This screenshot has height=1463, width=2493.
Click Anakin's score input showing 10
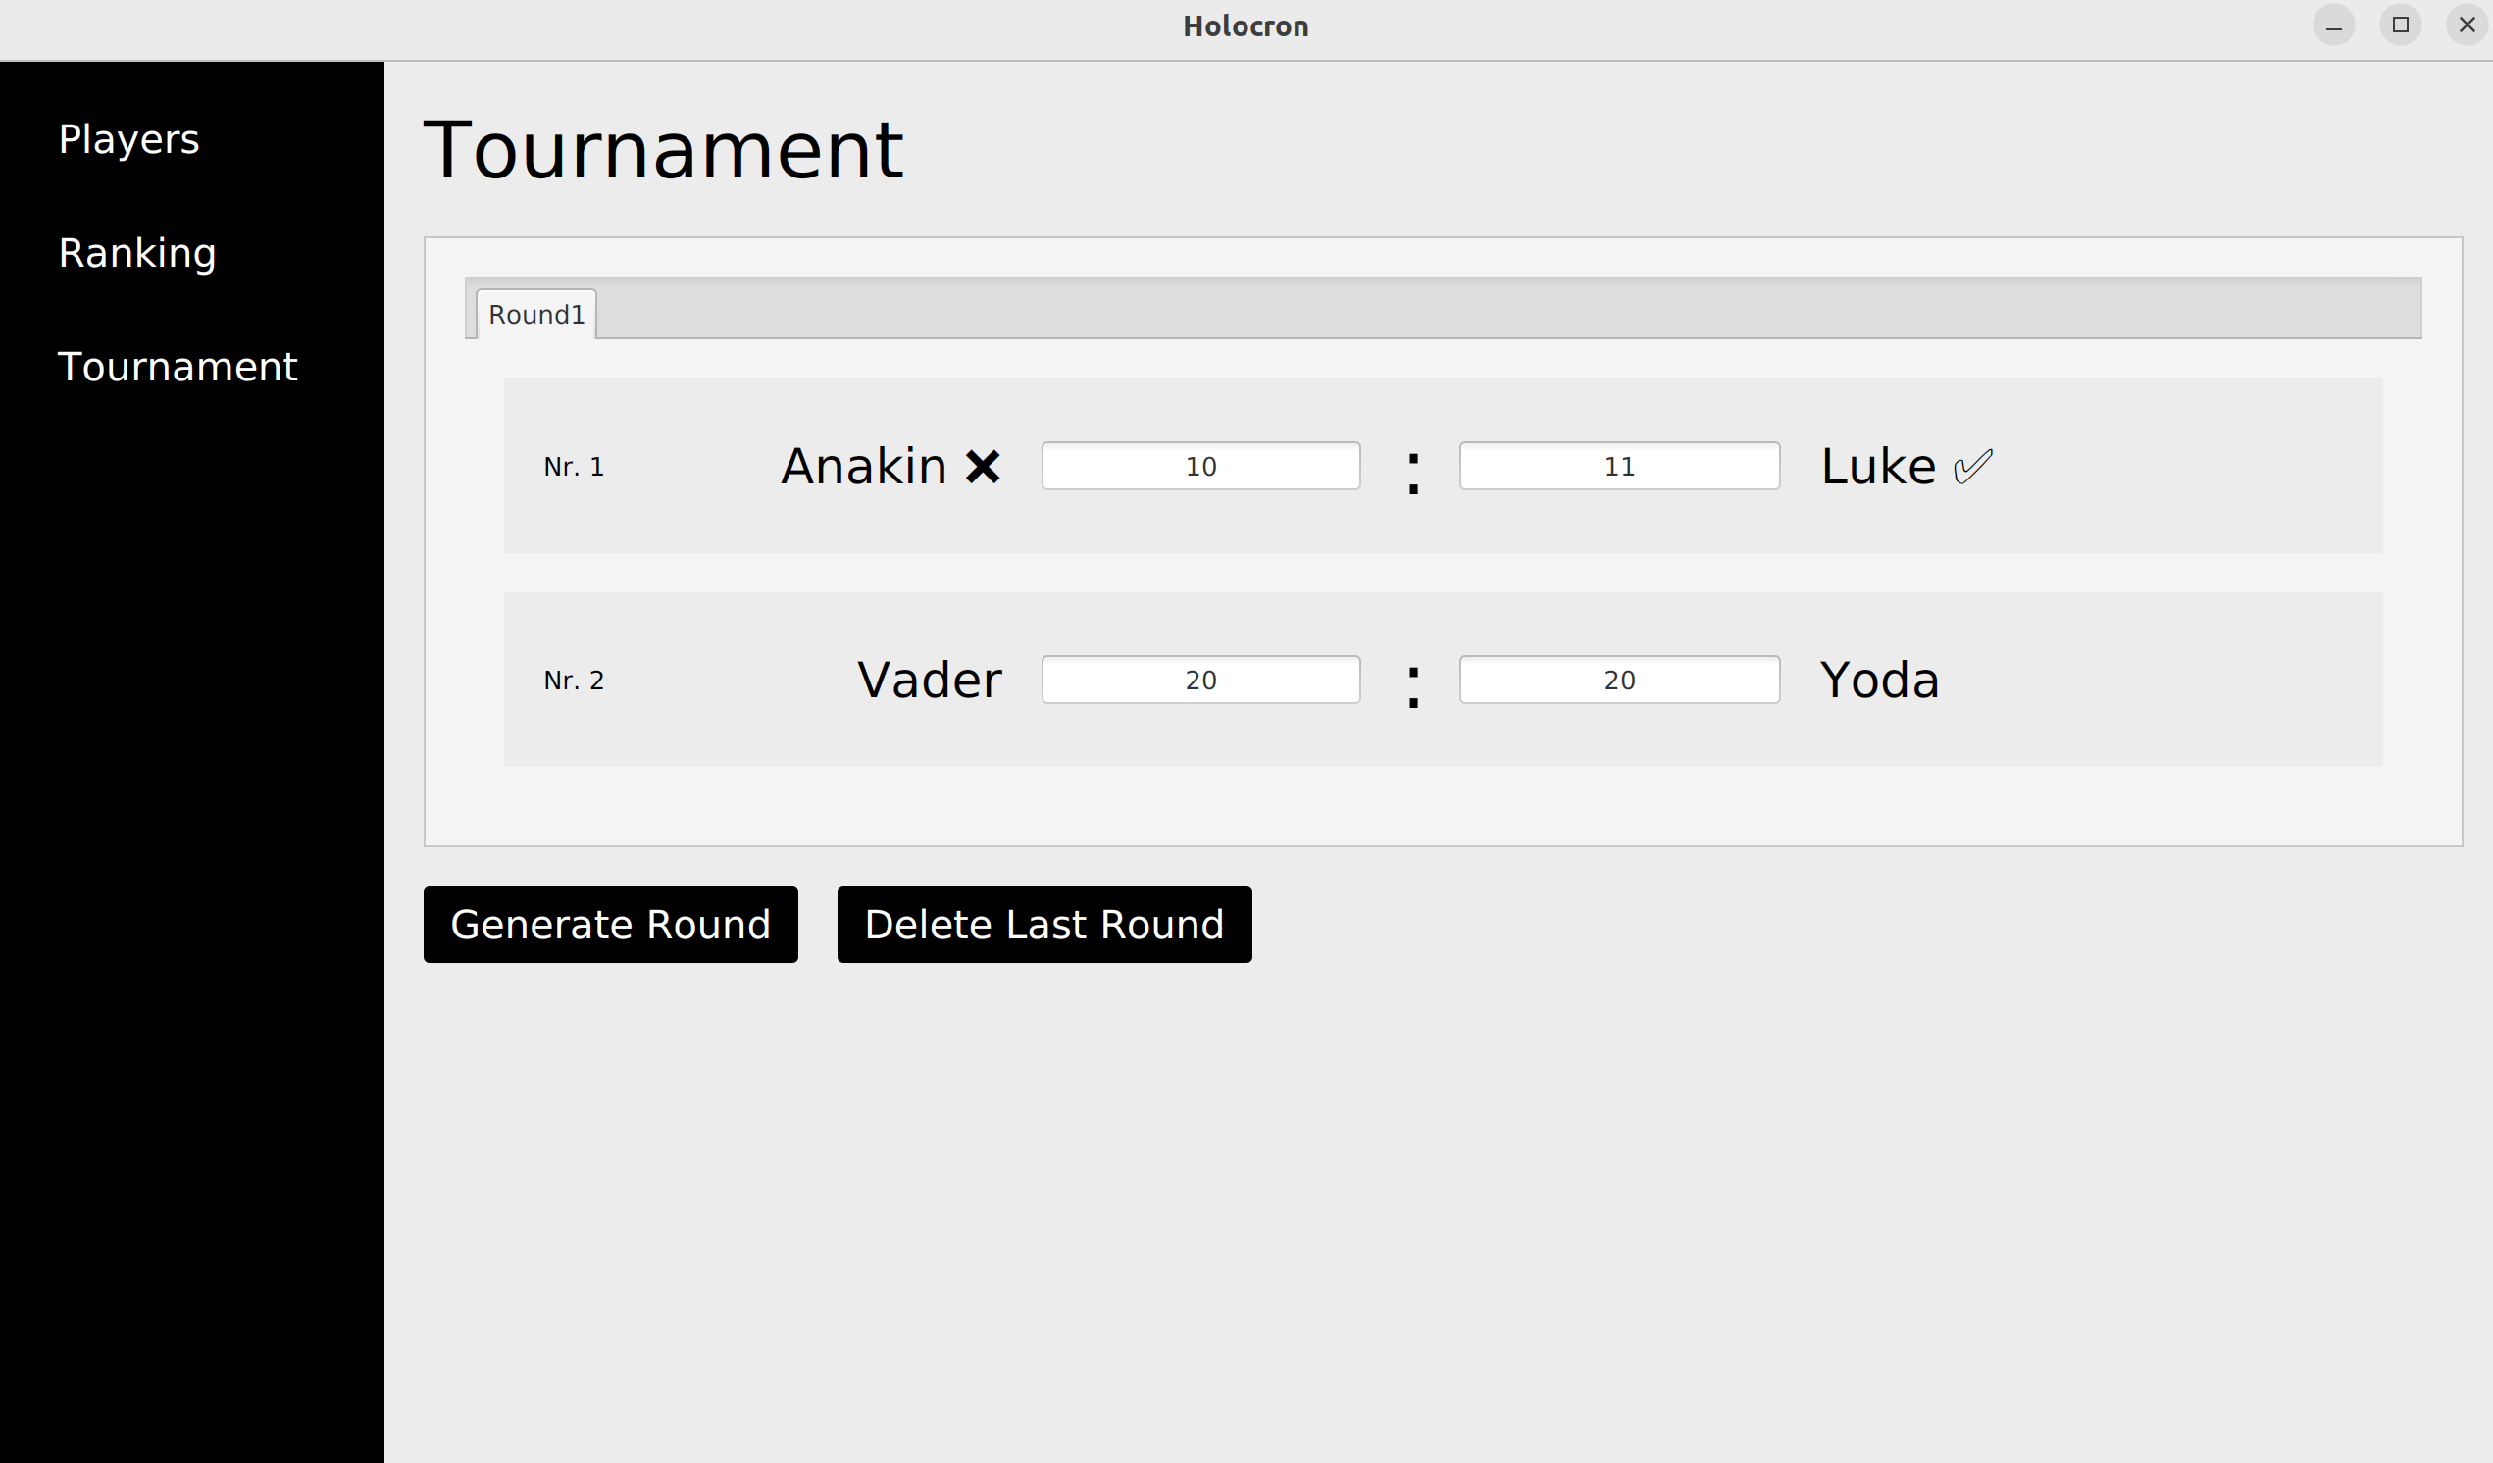(1200, 465)
